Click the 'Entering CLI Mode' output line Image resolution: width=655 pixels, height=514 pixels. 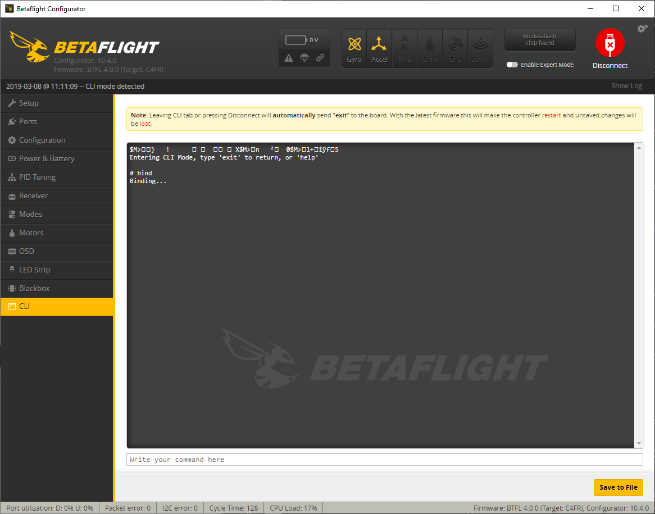(x=224, y=157)
